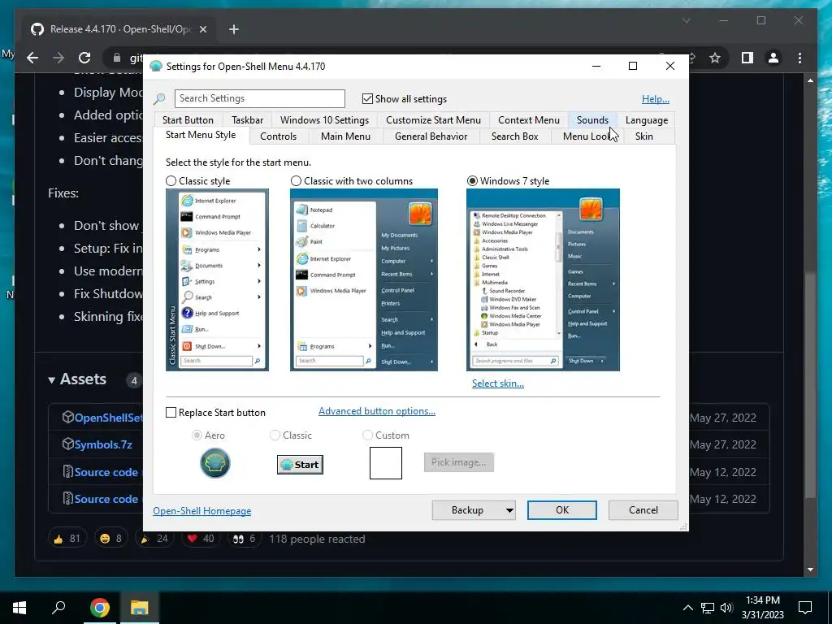Switch to General Behavior tab
The image size is (832, 624).
pos(431,136)
